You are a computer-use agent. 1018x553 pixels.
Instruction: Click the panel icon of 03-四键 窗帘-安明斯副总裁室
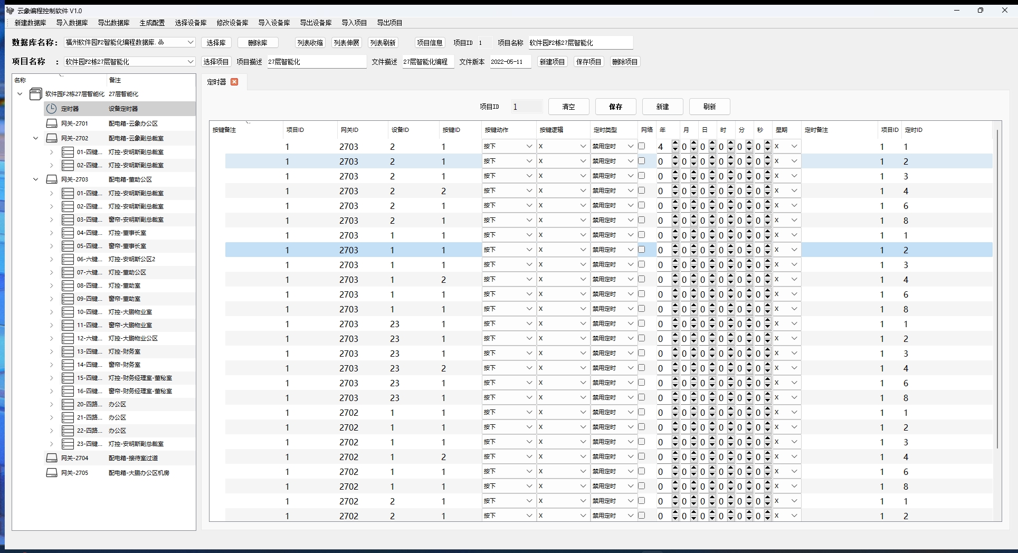pos(68,220)
